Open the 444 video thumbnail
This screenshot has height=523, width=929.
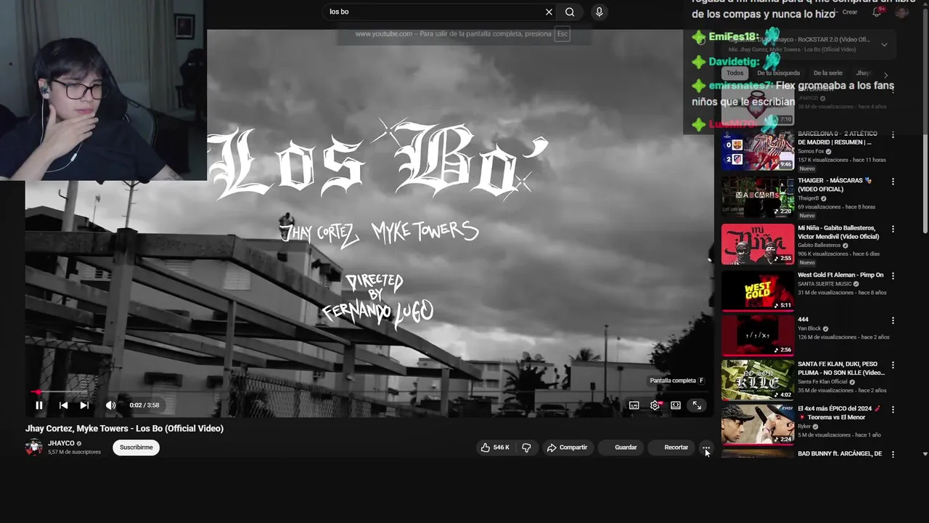[758, 335]
